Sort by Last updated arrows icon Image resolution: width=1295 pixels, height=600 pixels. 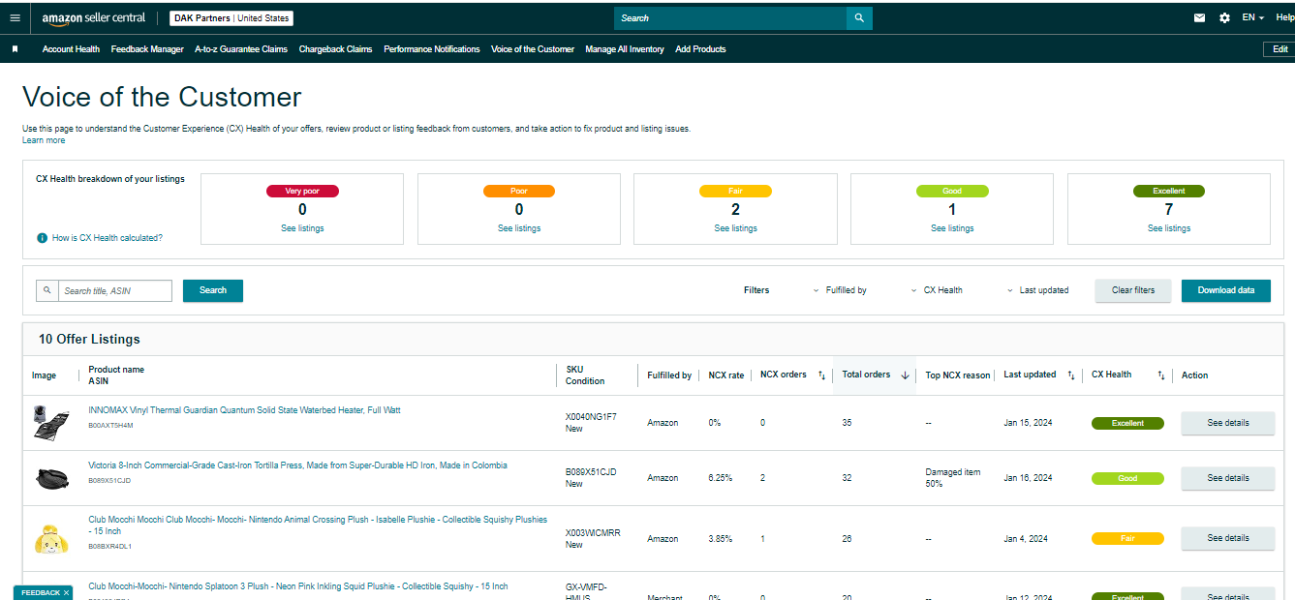coord(1070,375)
